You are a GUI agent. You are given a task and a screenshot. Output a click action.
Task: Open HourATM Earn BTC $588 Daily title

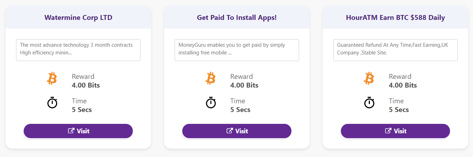coord(395,17)
